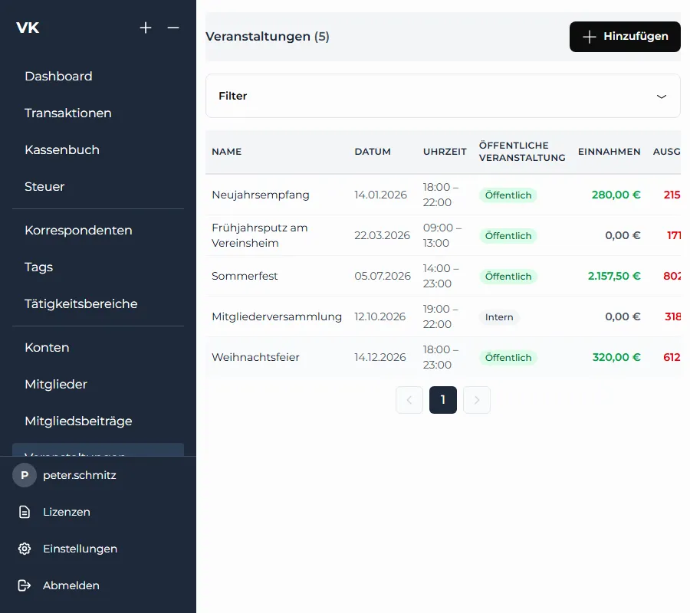Click the VK logo

(28, 28)
